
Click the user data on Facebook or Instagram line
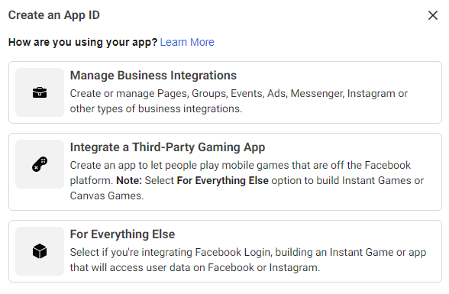pos(195,267)
